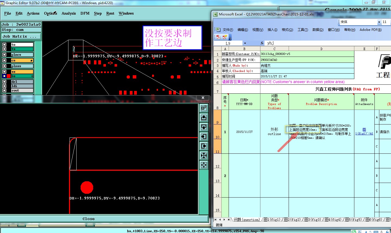
Task: Open the Analysis menu
Action: point(69,13)
